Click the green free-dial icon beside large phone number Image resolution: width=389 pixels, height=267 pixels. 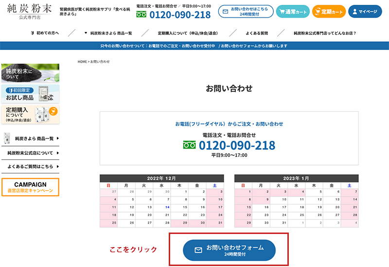click(189, 145)
